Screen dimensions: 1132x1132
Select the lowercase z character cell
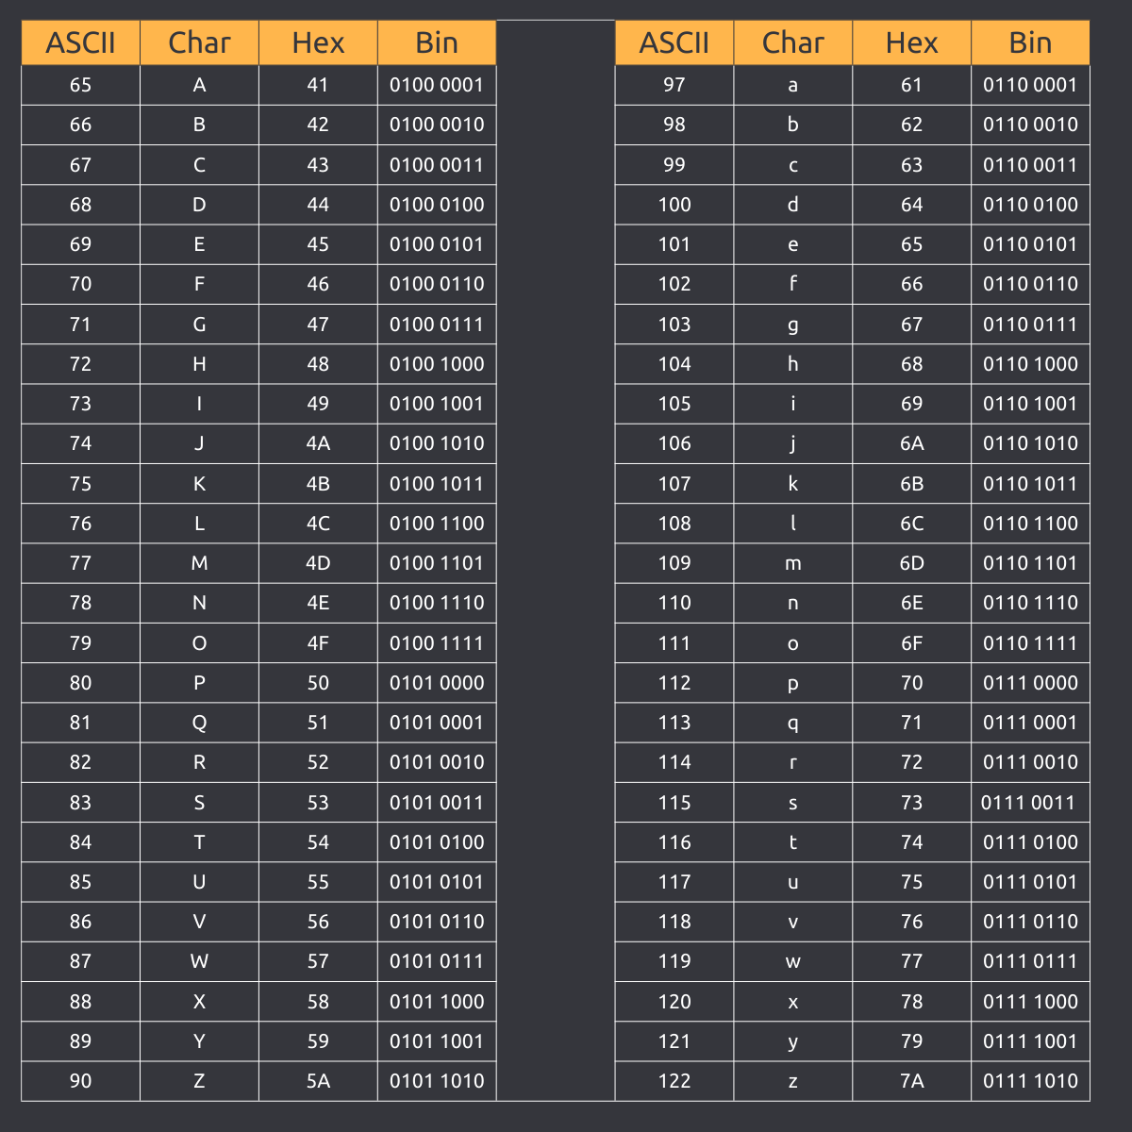coord(792,1081)
